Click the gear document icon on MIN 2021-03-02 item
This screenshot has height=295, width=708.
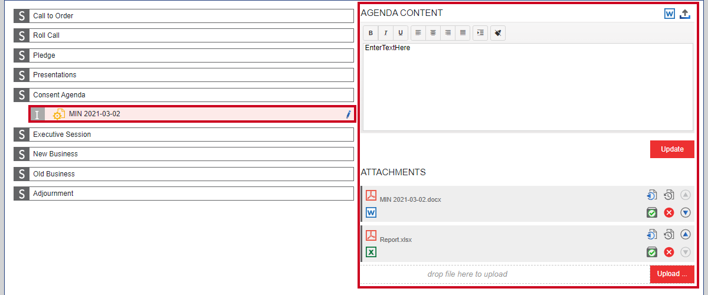[59, 114]
